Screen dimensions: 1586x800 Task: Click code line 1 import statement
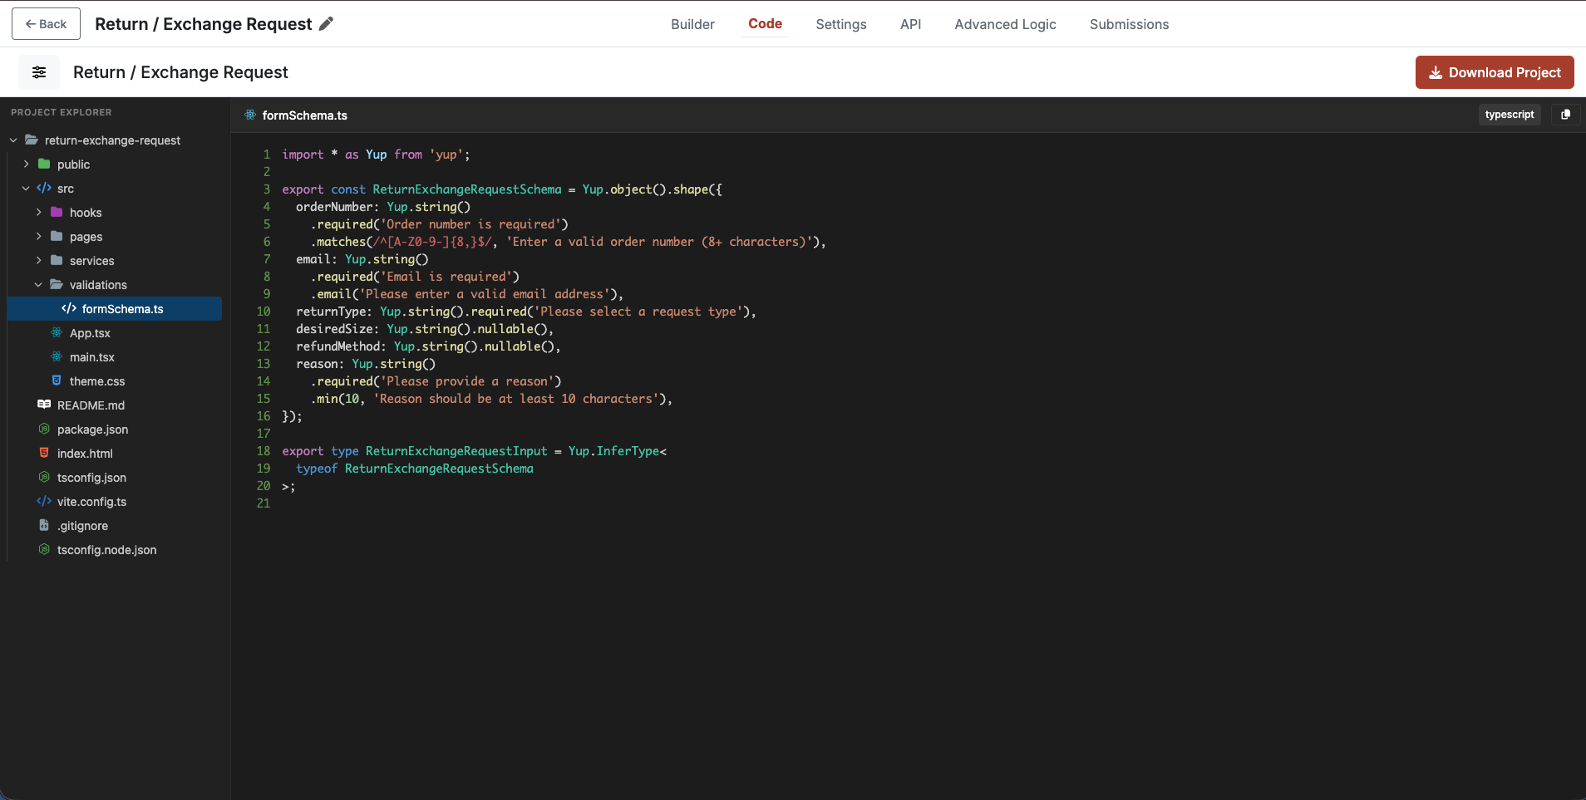(376, 155)
